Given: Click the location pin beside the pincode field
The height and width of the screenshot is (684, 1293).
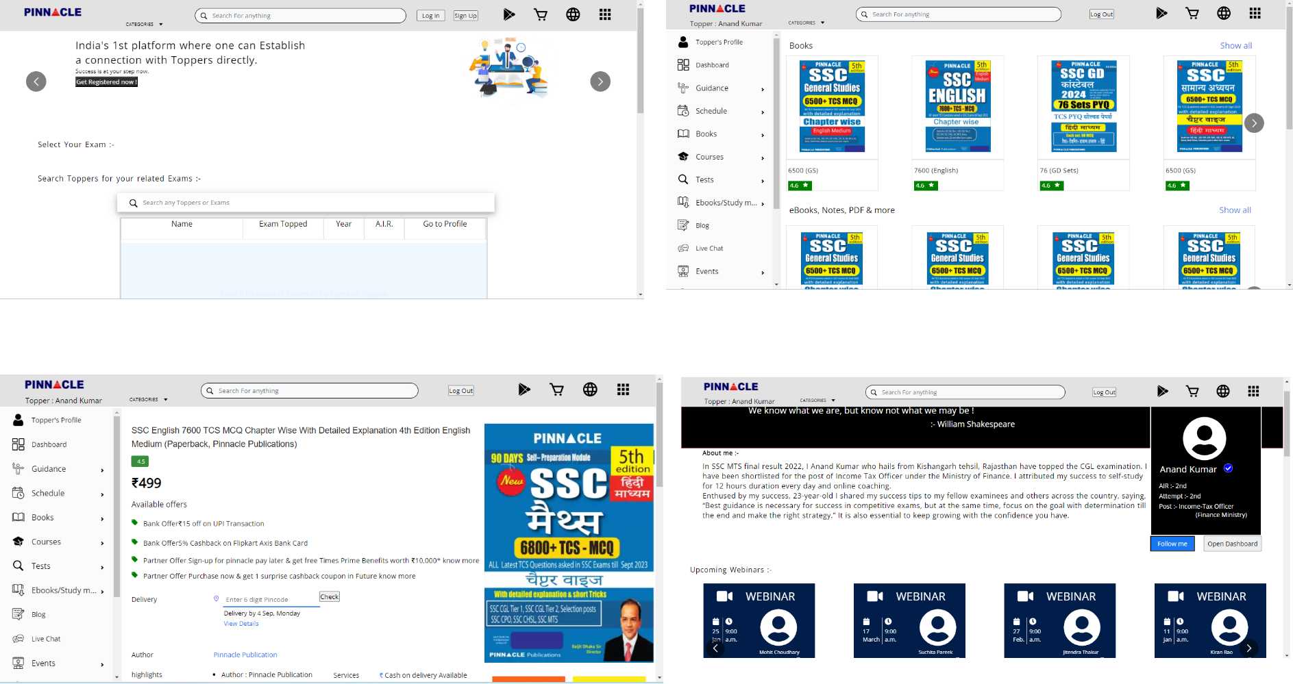Looking at the screenshot, I should (x=217, y=599).
